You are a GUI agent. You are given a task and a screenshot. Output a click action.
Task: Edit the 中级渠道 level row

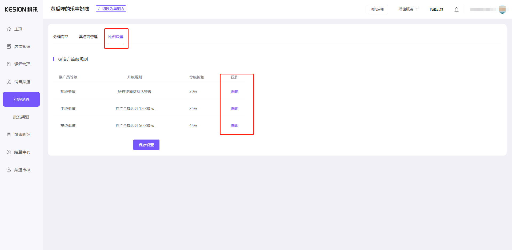pos(235,109)
